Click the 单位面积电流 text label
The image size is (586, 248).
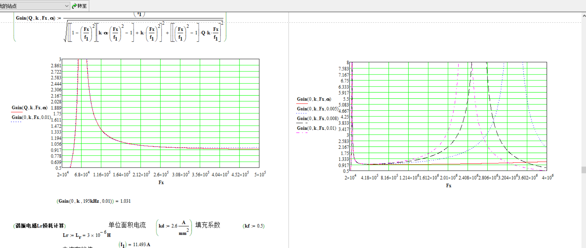tap(127, 225)
